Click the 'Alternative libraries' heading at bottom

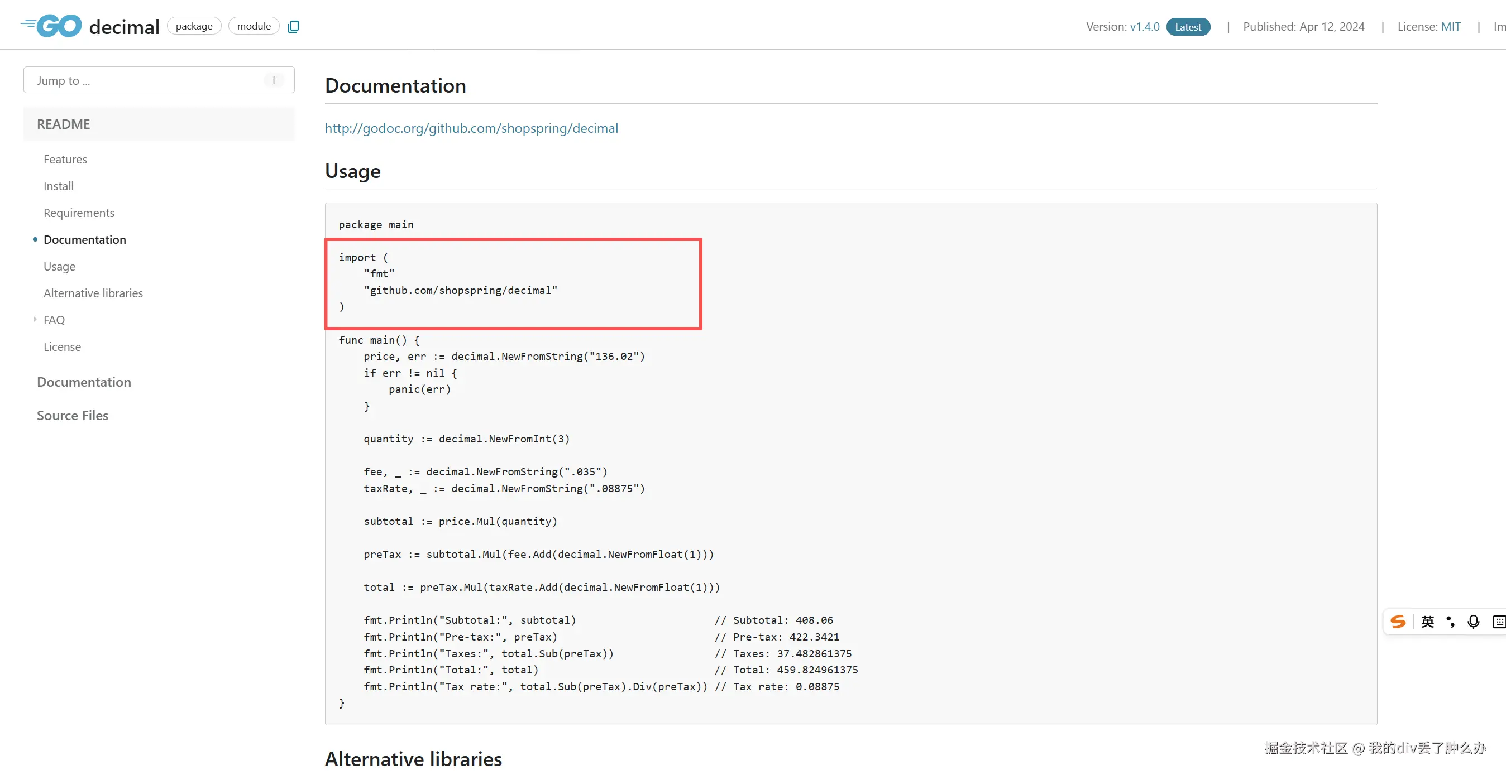click(x=413, y=759)
